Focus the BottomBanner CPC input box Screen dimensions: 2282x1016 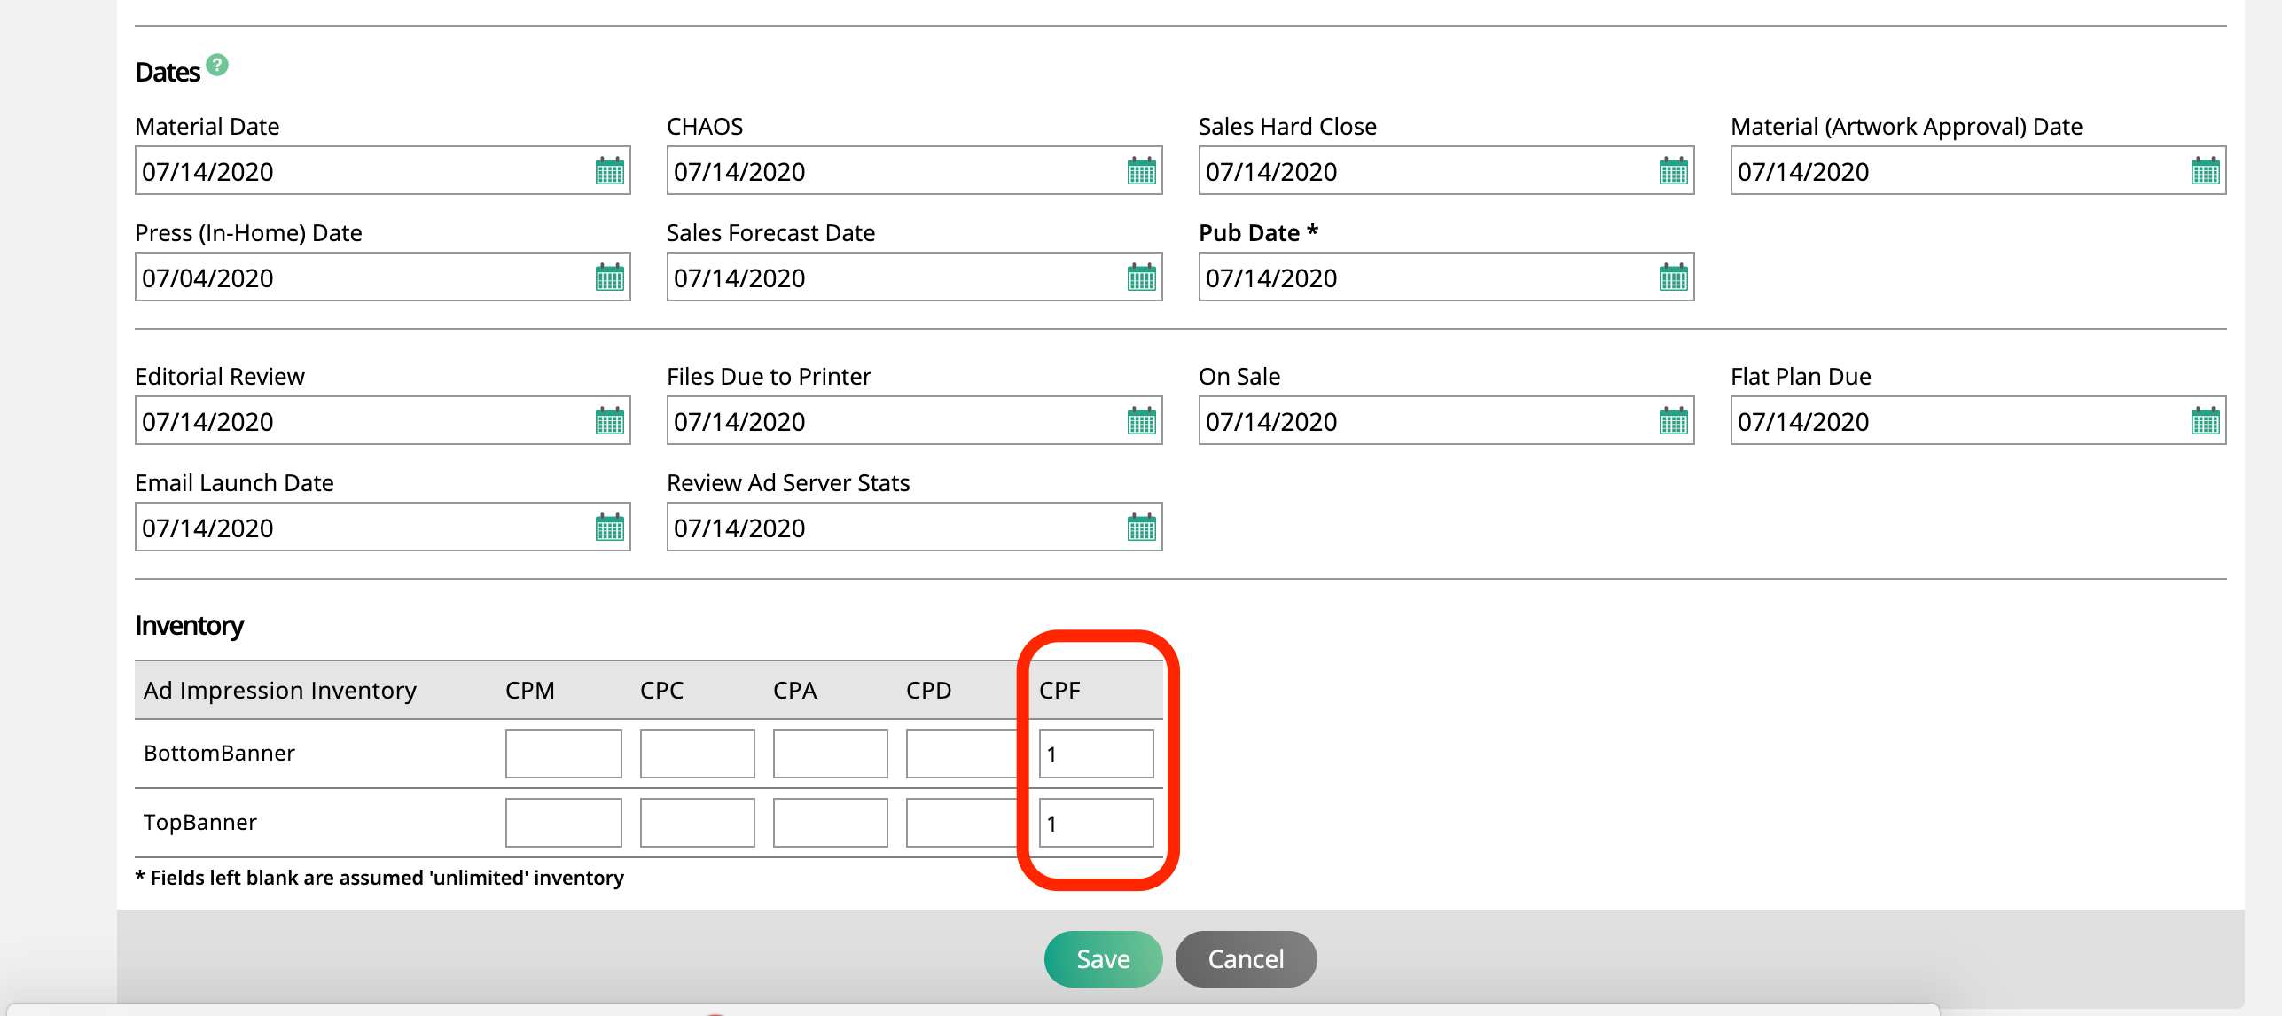click(x=697, y=754)
